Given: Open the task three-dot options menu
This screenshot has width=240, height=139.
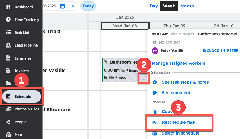Looking at the screenshot, I should tap(144, 78).
